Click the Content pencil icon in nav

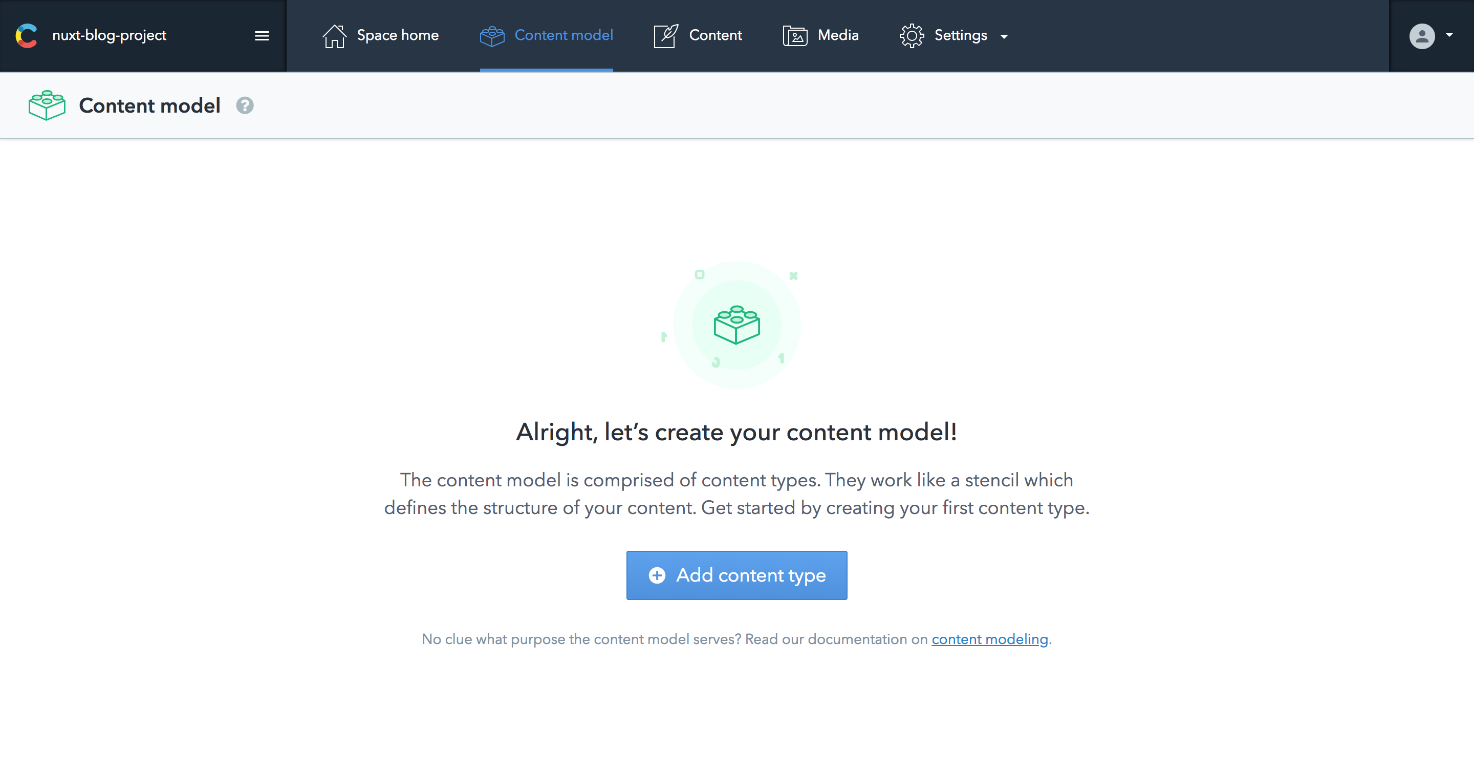(665, 35)
